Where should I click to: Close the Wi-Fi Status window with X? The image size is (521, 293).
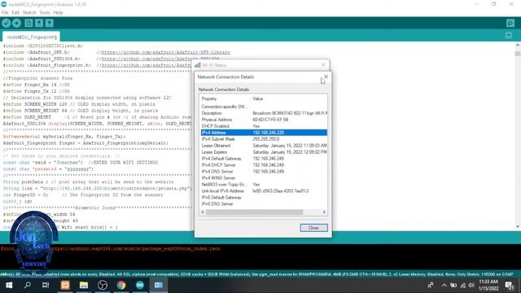tap(323, 65)
